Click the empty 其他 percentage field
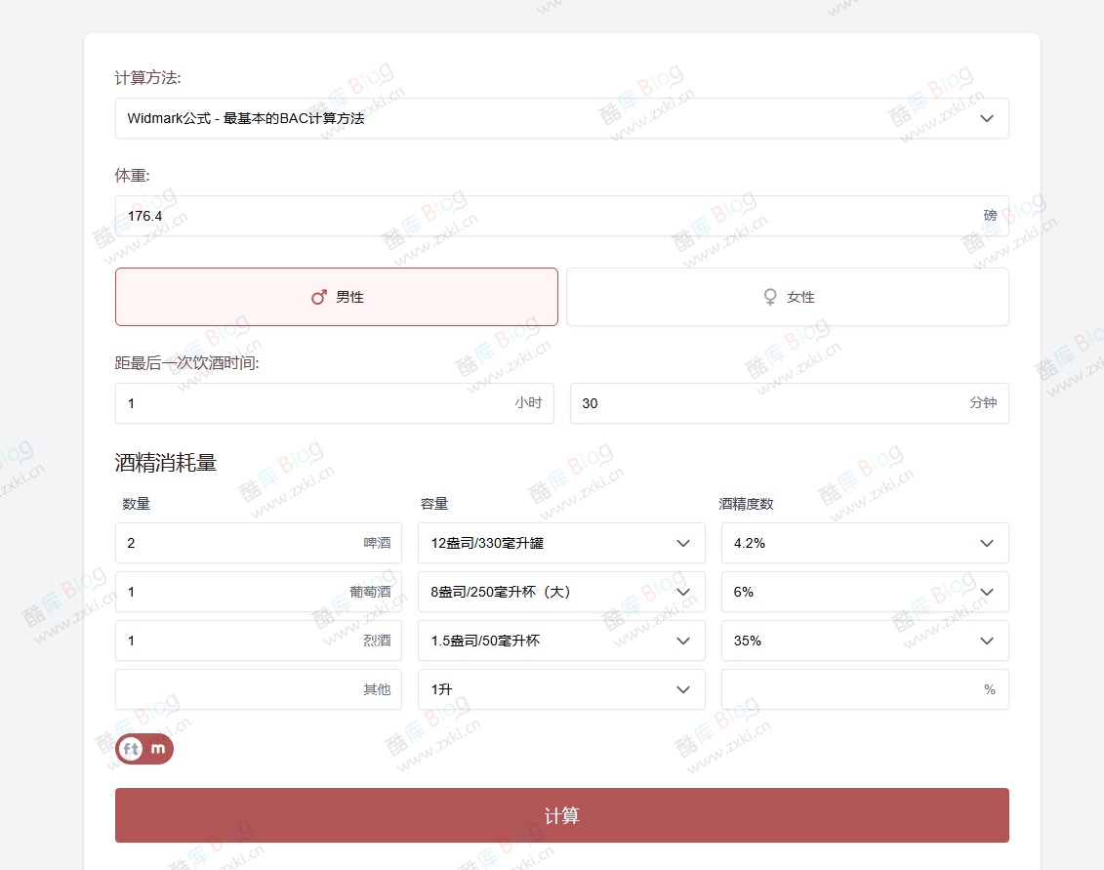1104x870 pixels. tap(864, 689)
